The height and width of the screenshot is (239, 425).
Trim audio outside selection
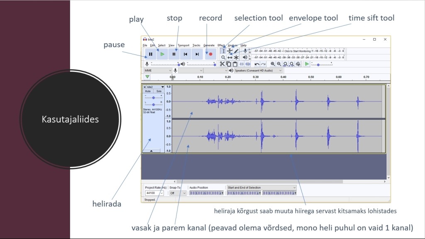coord(242,64)
